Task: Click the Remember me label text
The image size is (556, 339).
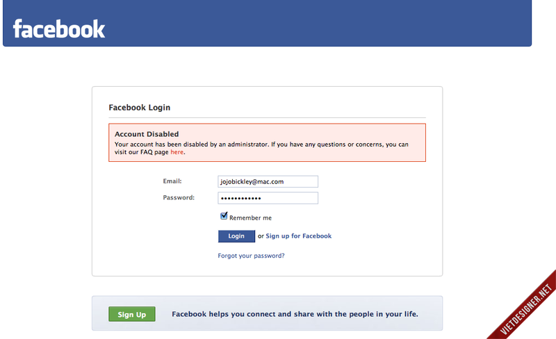Action: coord(250,218)
